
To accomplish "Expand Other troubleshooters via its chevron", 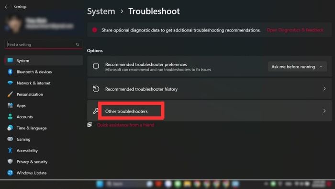I will point(324,111).
